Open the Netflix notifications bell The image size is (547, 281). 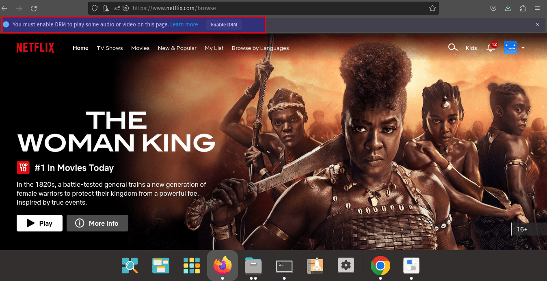(491, 48)
